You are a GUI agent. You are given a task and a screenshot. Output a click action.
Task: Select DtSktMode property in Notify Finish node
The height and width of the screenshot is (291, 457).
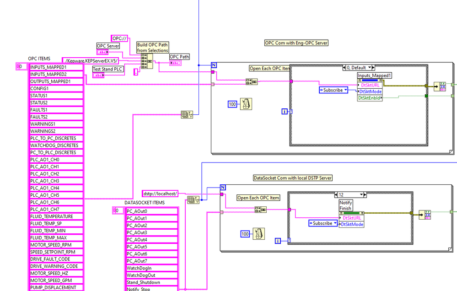(351, 224)
